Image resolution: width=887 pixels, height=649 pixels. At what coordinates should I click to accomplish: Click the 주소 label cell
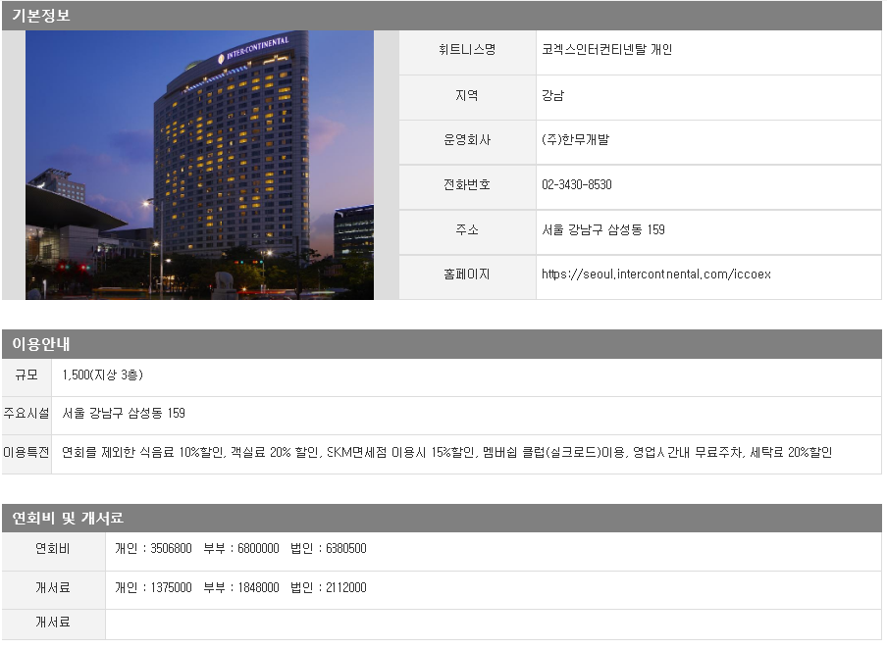coord(467,231)
